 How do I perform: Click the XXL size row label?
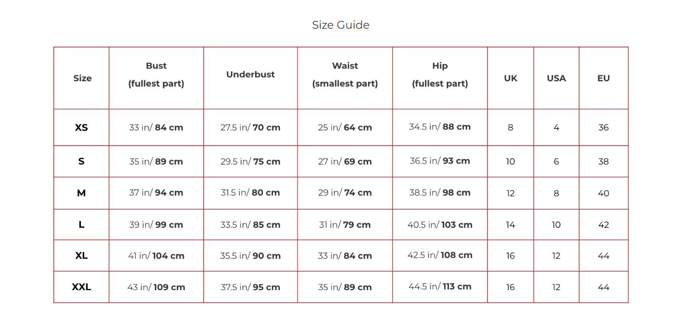[81, 287]
